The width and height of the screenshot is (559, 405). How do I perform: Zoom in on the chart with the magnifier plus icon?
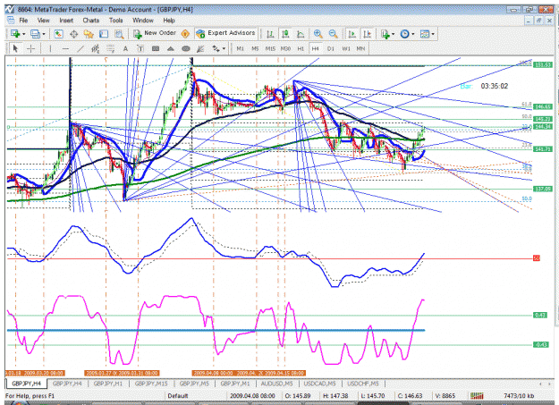pyautogui.click(x=318, y=34)
